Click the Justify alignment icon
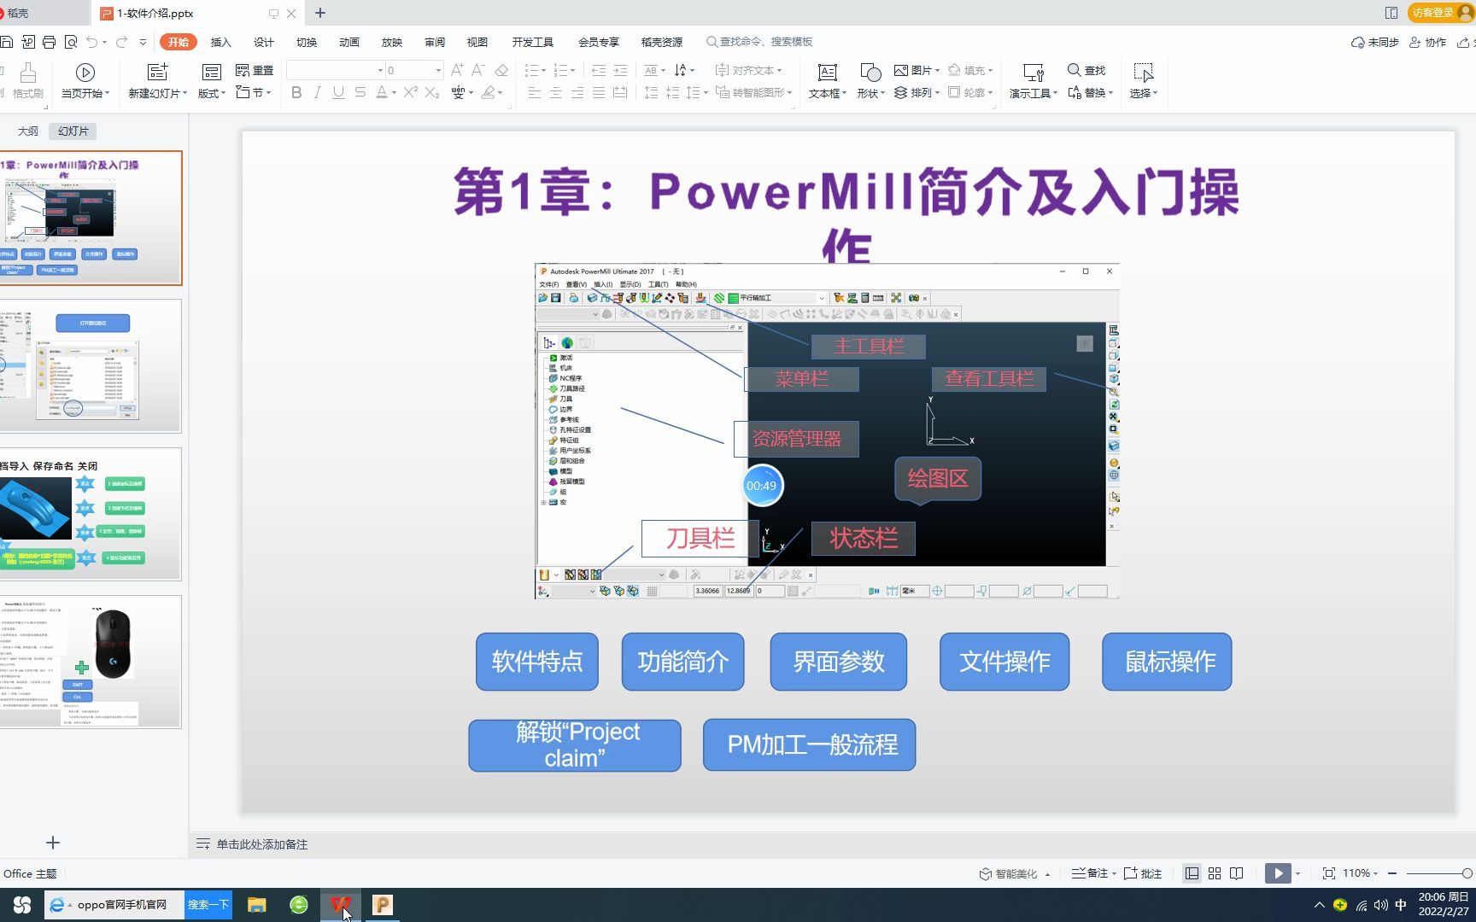Screen dimensions: 1476x922 tap(599, 92)
